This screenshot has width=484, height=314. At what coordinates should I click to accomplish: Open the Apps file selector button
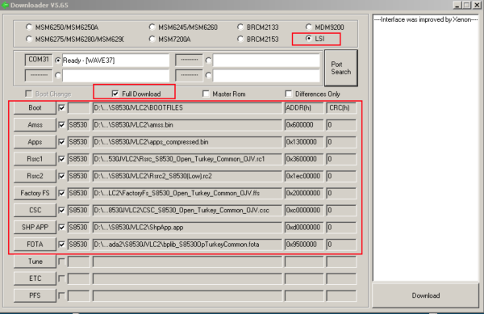click(x=35, y=142)
